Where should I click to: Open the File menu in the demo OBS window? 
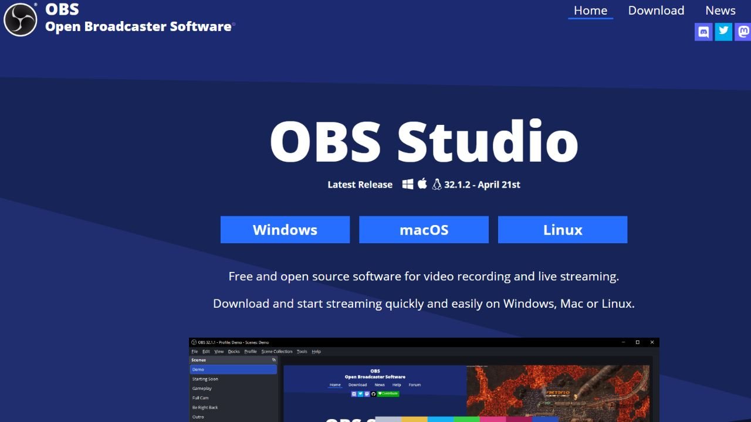[195, 352]
